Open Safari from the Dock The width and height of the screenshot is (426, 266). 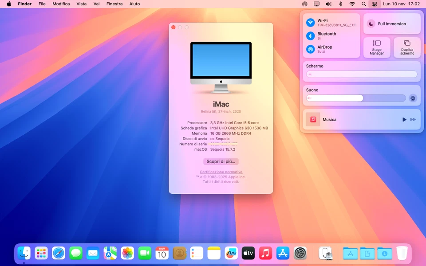click(x=58, y=253)
